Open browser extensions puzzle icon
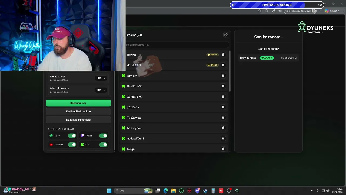The width and height of the screenshot is (346, 195). pos(266,11)
